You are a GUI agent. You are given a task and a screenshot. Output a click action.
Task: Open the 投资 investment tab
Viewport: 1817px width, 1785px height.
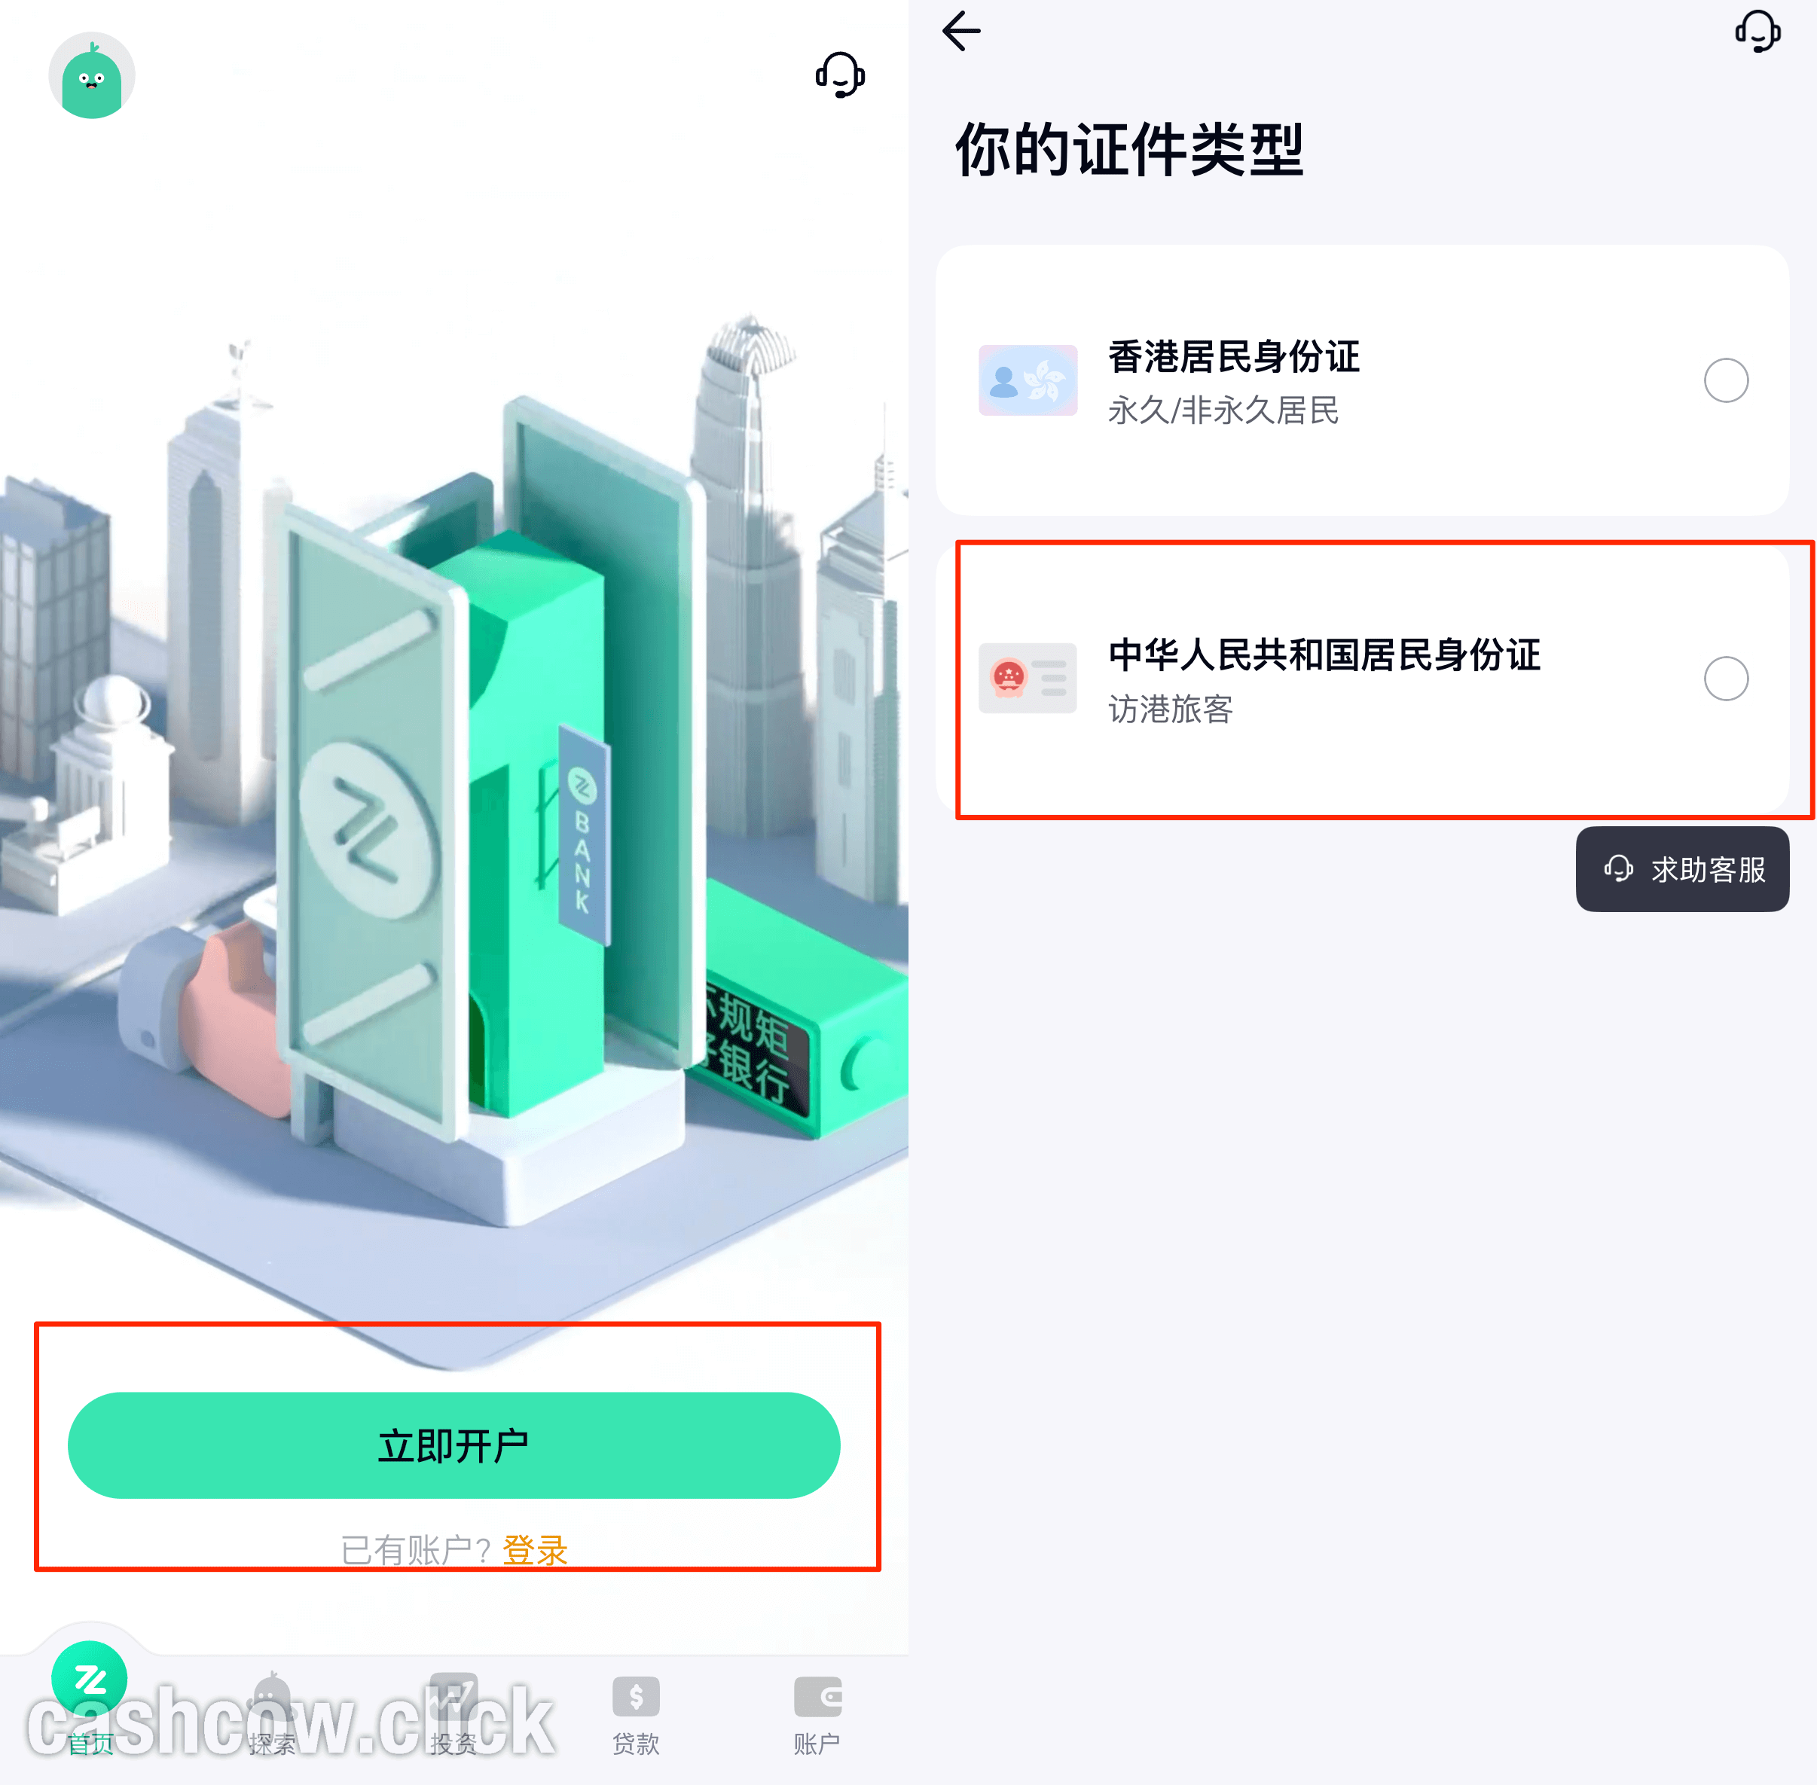[x=453, y=1715]
